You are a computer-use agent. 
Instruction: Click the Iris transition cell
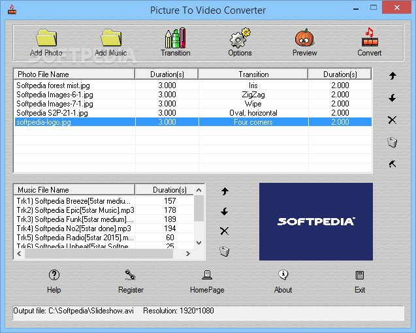click(x=253, y=86)
